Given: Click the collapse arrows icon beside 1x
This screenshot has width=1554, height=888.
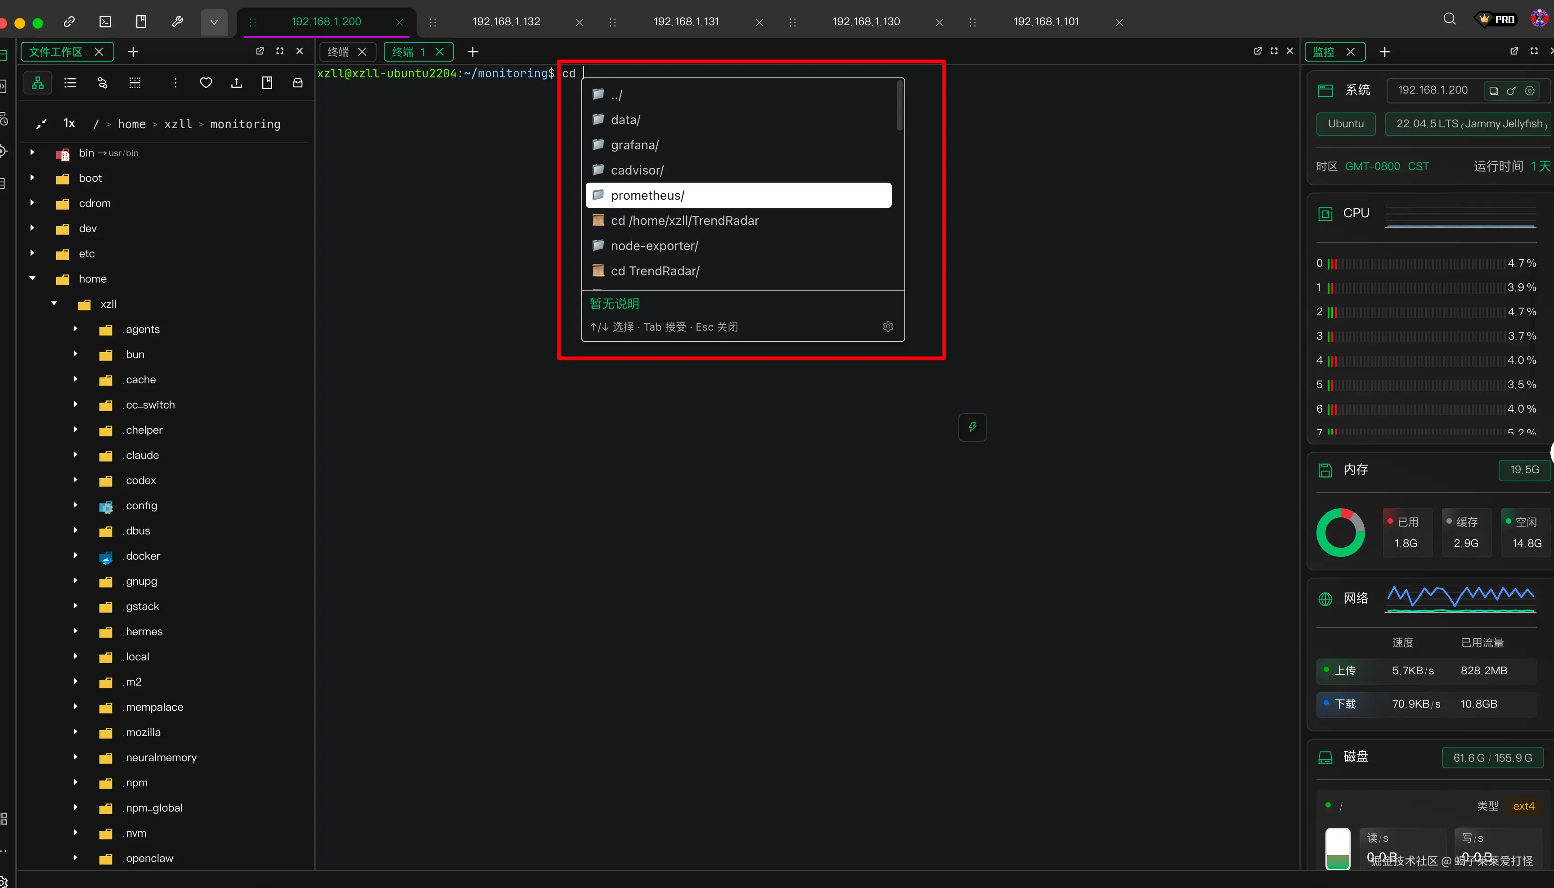Looking at the screenshot, I should coord(41,124).
